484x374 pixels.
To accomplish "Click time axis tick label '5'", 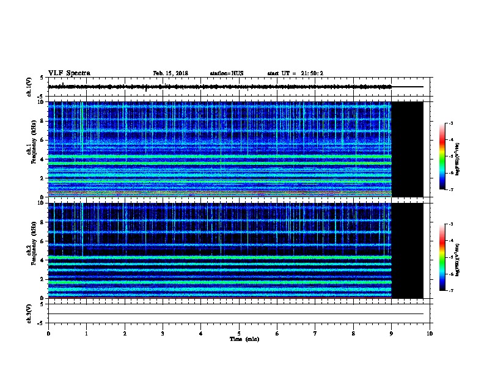I will (239, 334).
